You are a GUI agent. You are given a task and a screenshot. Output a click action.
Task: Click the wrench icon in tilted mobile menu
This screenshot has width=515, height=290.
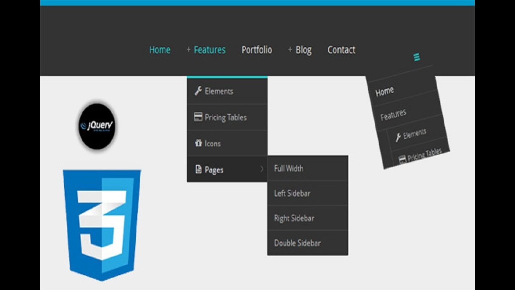[x=398, y=138]
